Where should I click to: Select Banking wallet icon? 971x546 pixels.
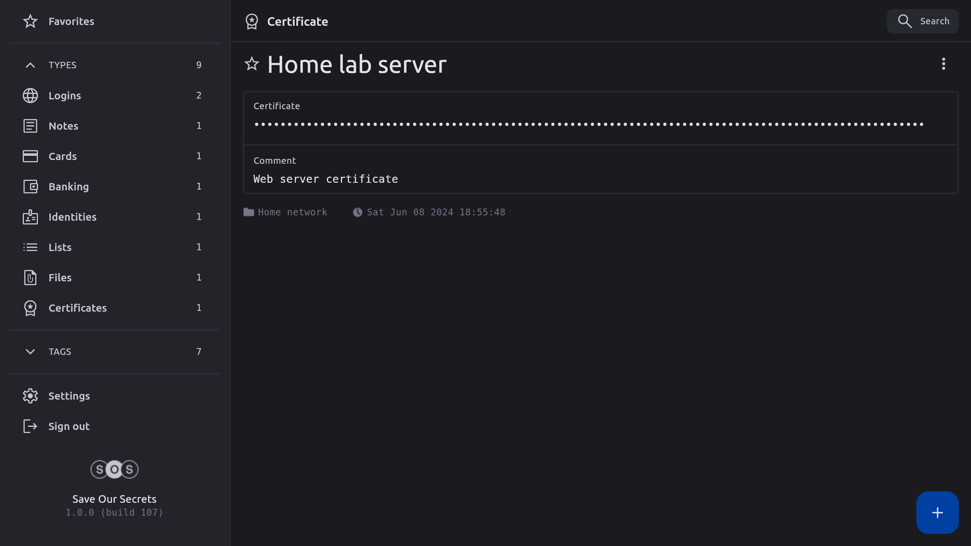coord(30,187)
